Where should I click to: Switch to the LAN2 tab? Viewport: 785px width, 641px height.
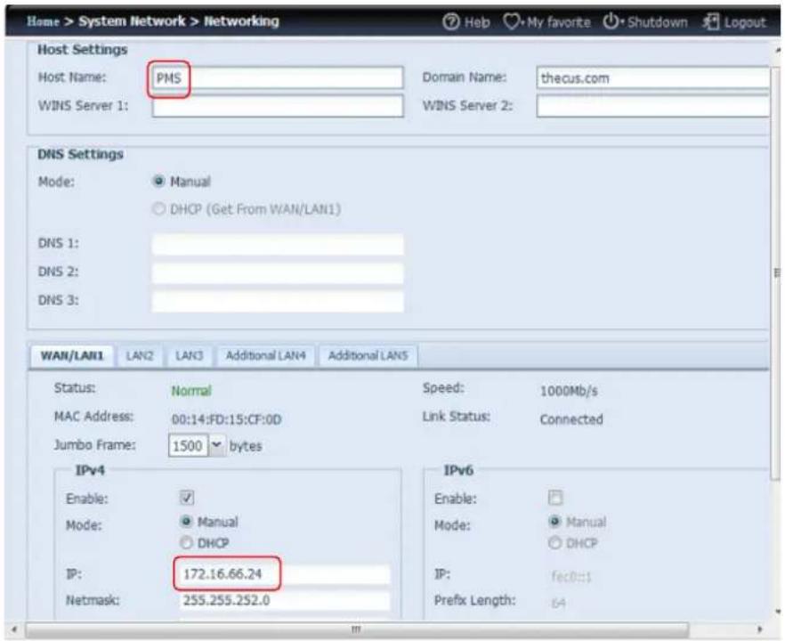click(x=139, y=355)
